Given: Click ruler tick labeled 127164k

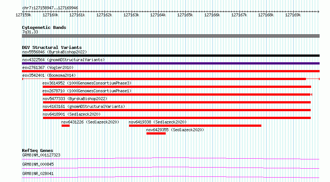Looking at the screenshot, I should point(158,15).
